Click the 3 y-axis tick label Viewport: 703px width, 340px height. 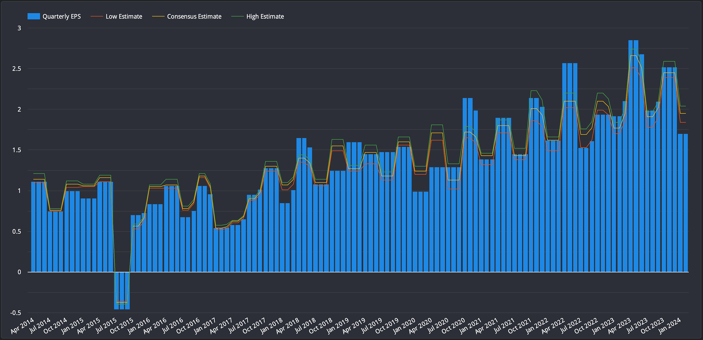coord(19,28)
